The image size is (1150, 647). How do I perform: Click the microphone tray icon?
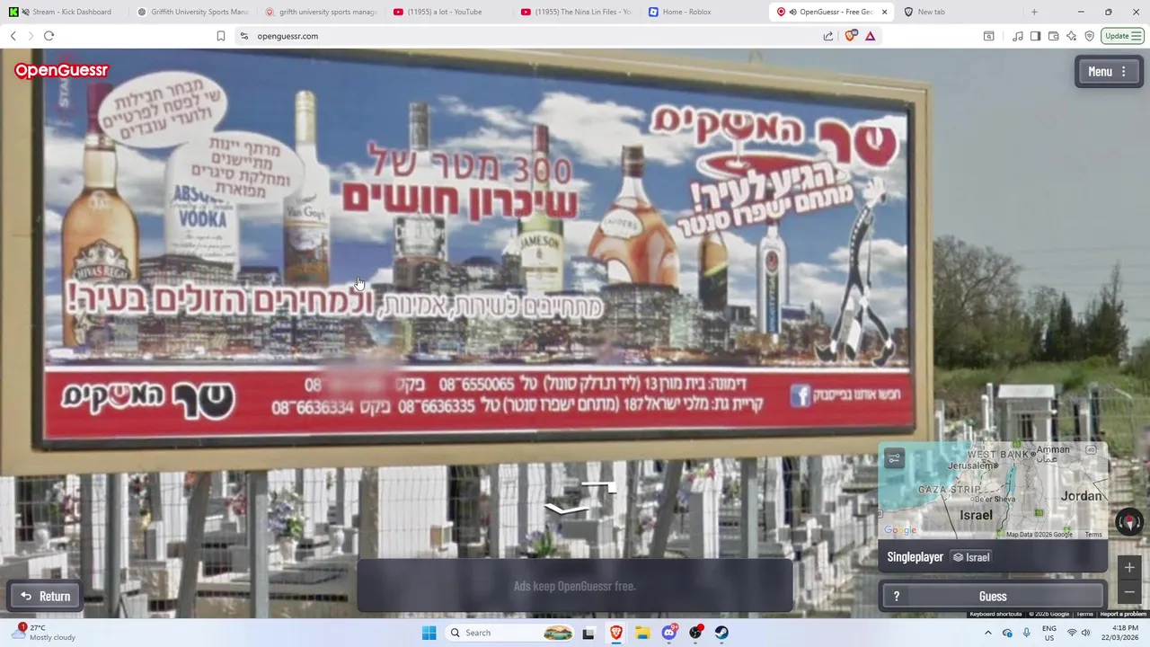(x=1027, y=633)
